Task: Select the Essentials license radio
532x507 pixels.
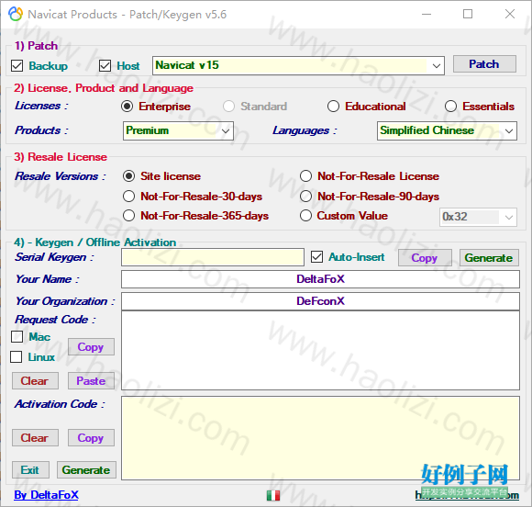Action: [x=450, y=107]
